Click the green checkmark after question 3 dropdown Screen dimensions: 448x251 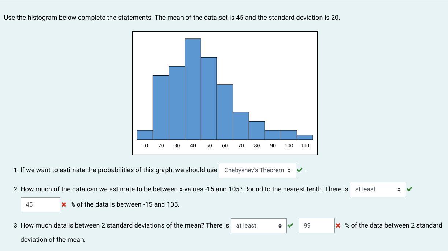290,225
